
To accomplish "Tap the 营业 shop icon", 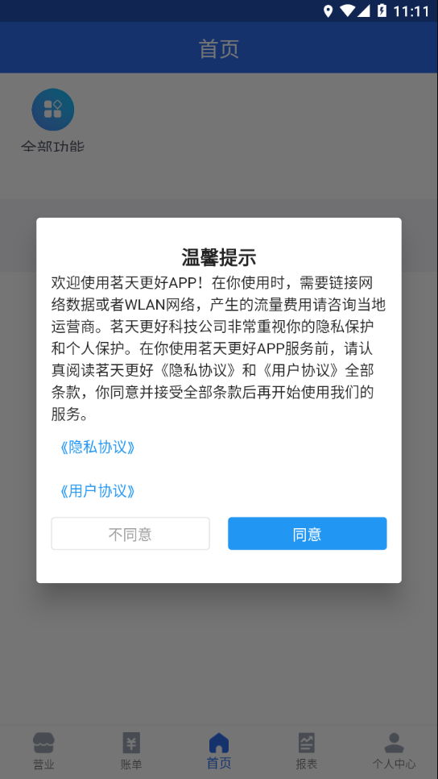I will pos(43,743).
